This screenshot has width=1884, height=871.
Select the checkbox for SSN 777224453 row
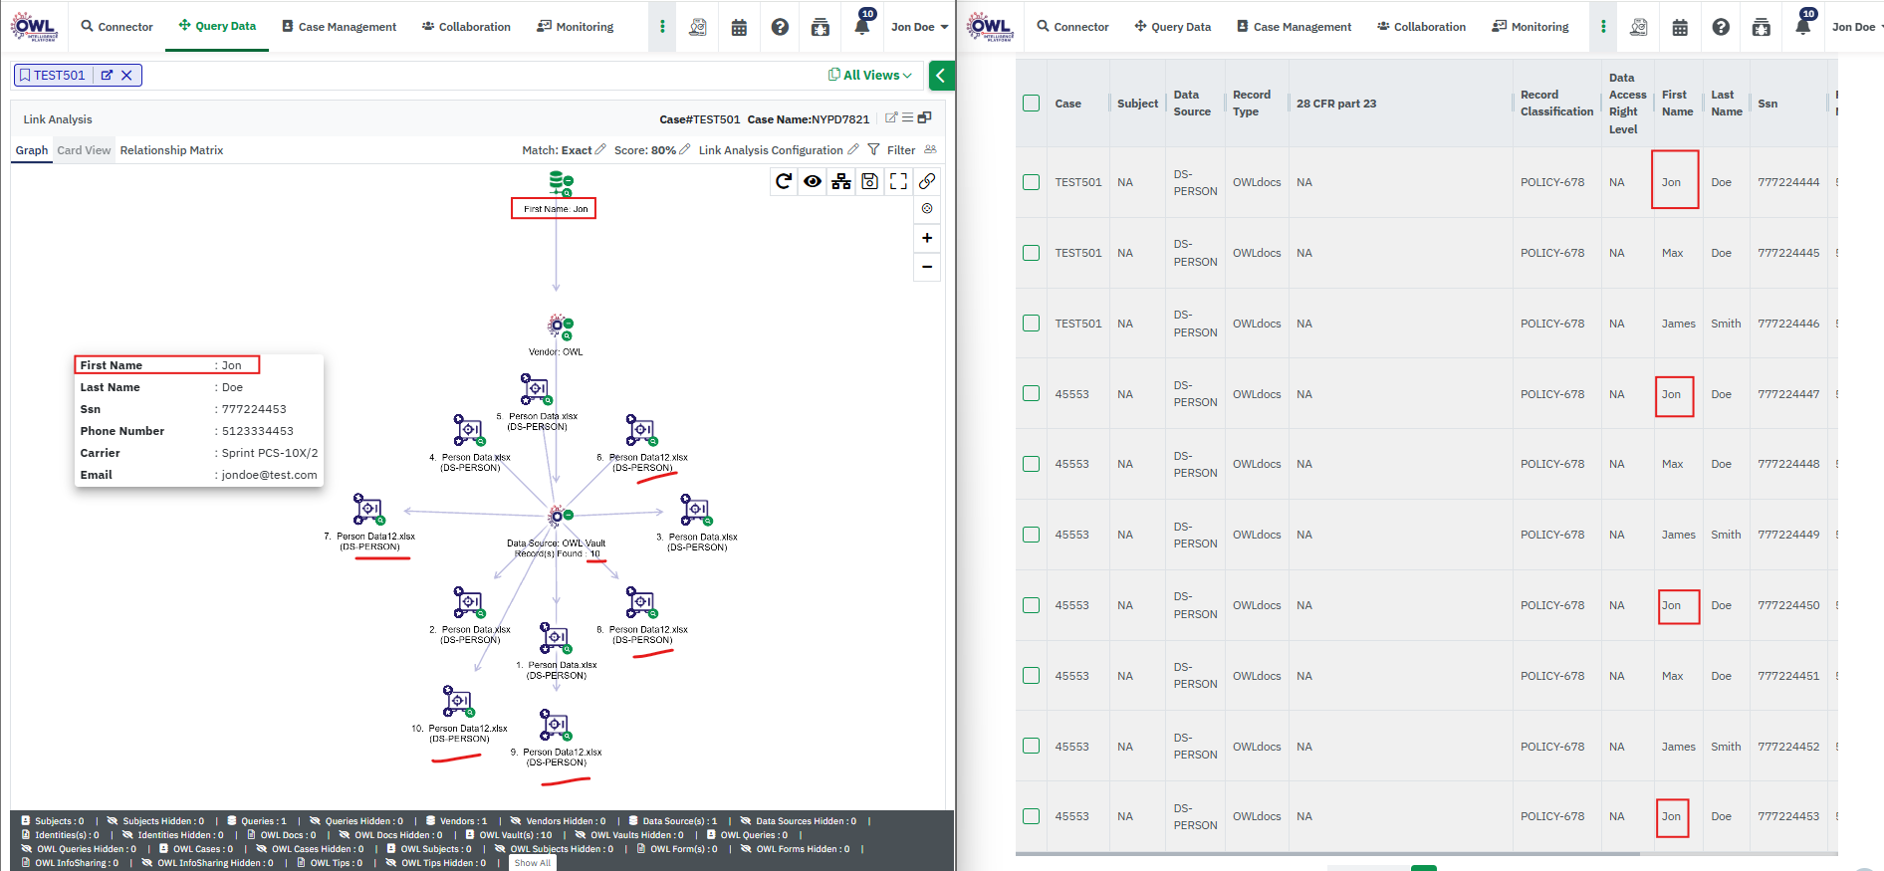[1032, 816]
